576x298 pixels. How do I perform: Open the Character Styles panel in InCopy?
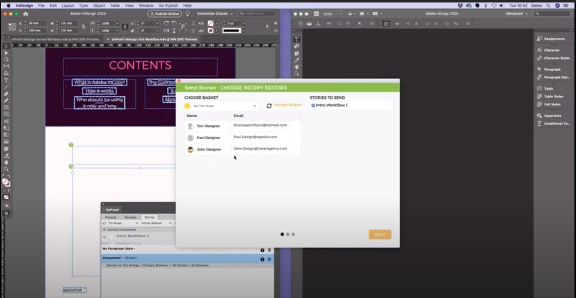tap(553, 58)
